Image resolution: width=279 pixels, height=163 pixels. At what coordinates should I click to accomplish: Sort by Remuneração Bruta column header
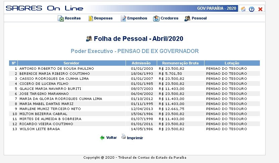(180, 63)
